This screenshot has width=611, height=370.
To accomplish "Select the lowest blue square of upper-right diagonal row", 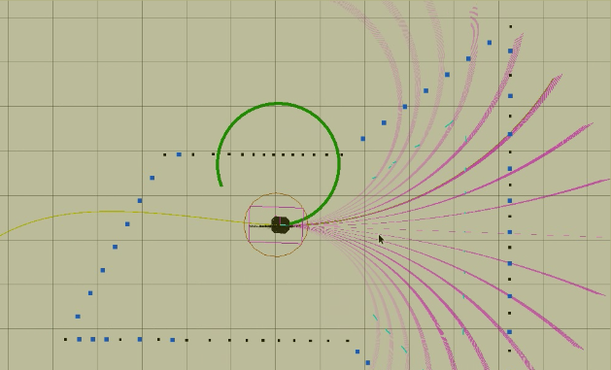I will pos(362,139).
